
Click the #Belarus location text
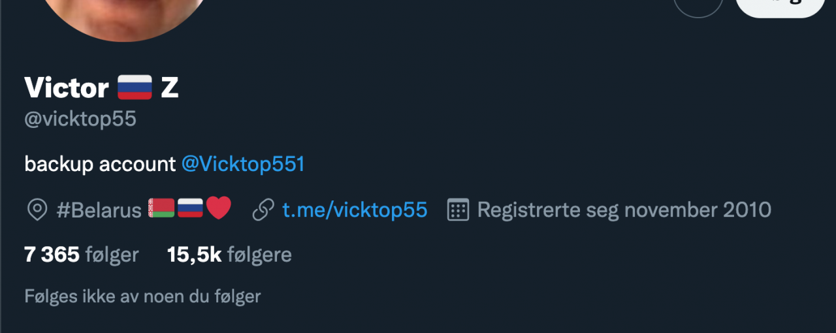coord(99,210)
